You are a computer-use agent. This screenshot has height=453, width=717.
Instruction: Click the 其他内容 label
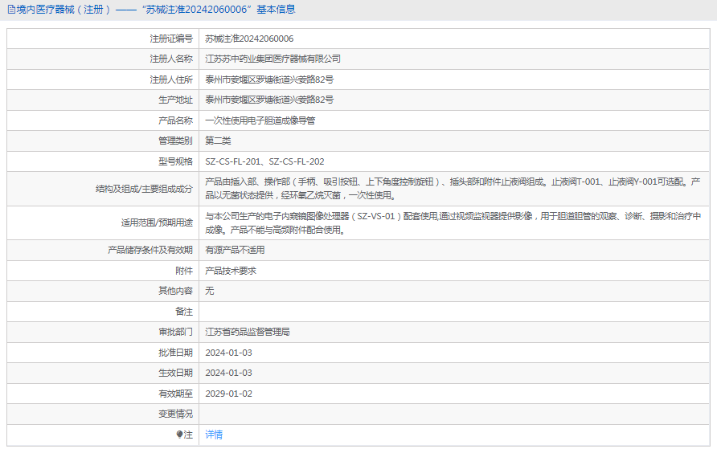175,291
